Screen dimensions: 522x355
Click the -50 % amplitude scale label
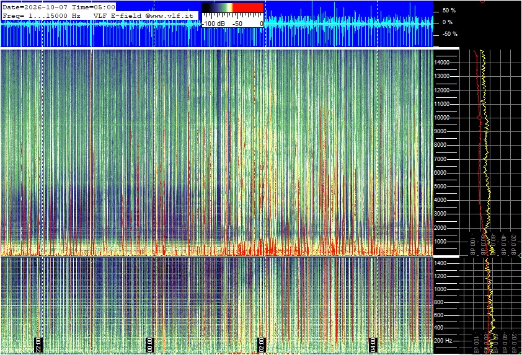point(450,34)
